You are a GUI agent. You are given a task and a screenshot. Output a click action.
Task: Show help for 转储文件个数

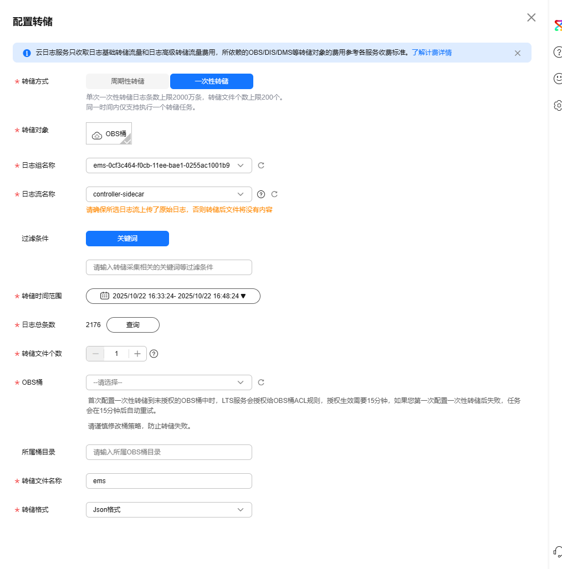pyautogui.click(x=154, y=354)
